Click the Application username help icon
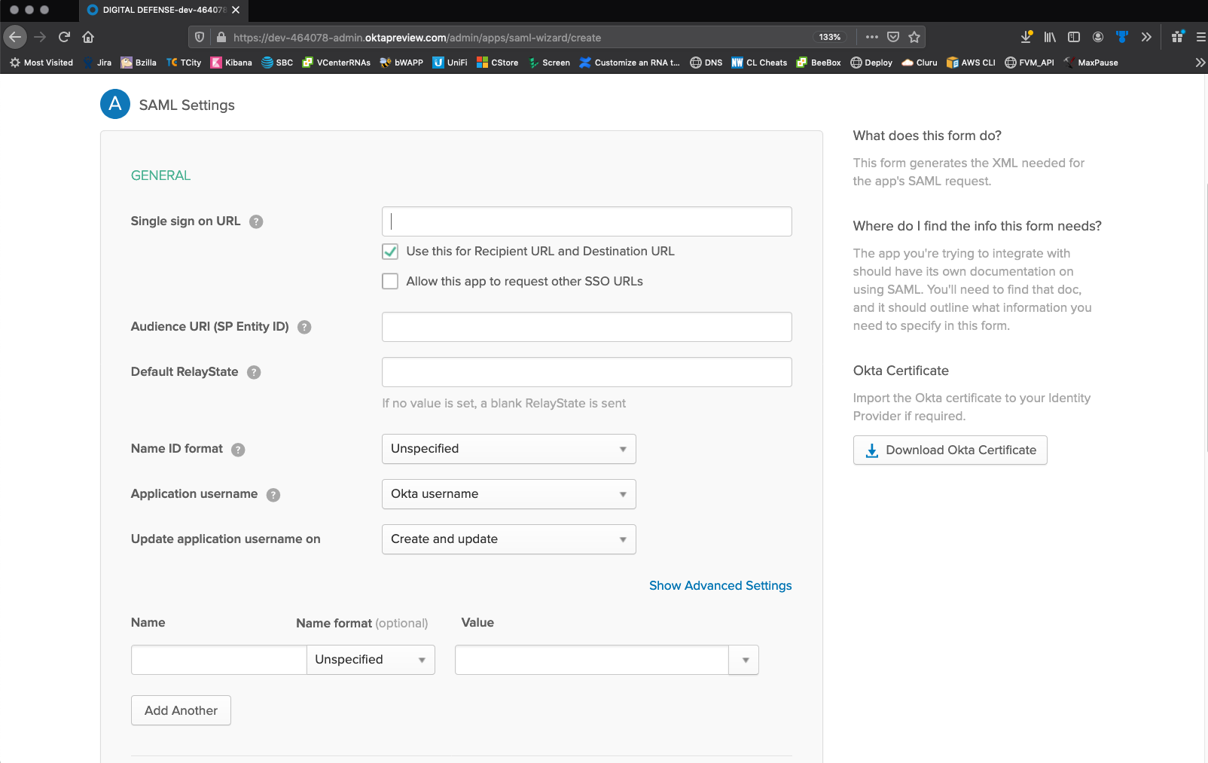 [273, 495]
